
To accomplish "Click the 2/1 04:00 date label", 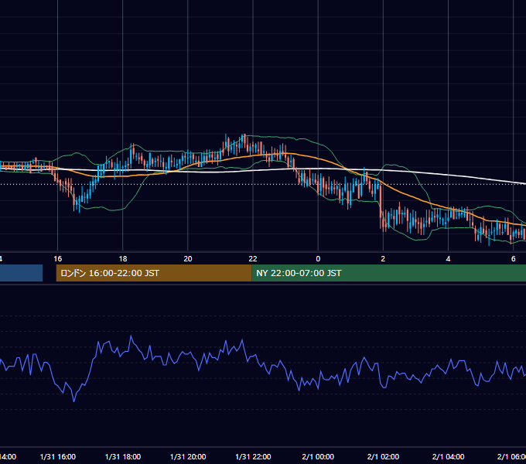I will point(448,456).
